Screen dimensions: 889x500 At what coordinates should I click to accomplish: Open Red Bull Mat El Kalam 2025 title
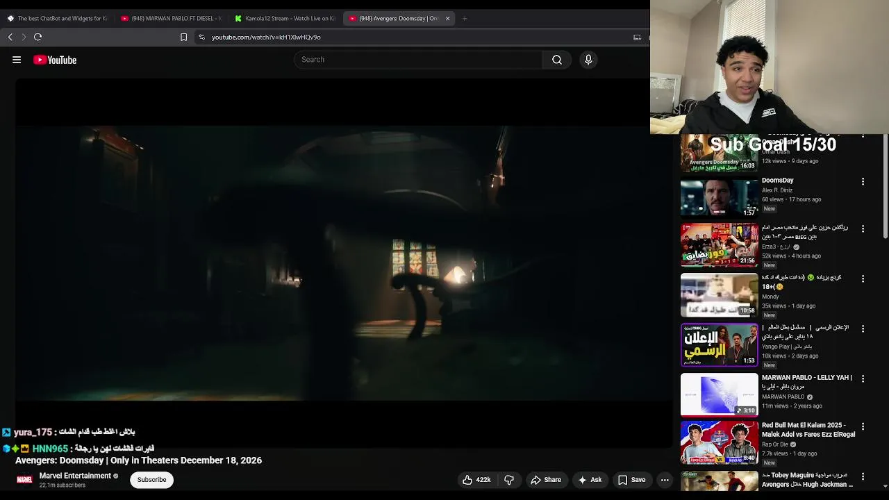(808, 430)
